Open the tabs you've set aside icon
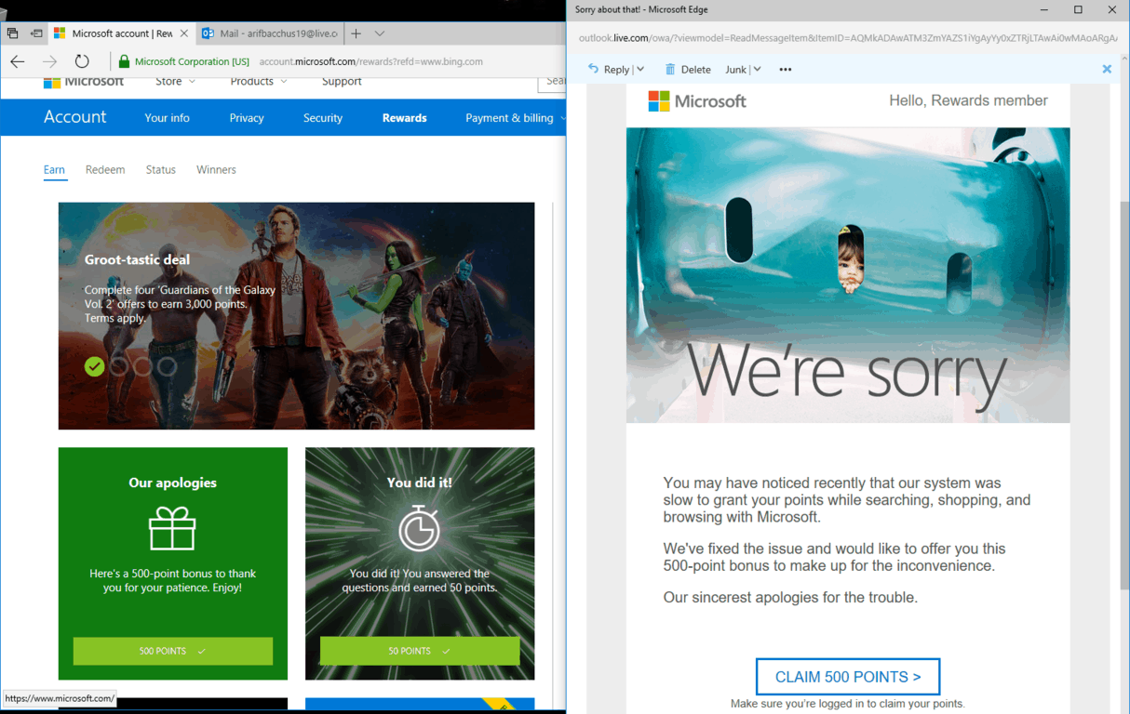The image size is (1130, 714). (12, 33)
